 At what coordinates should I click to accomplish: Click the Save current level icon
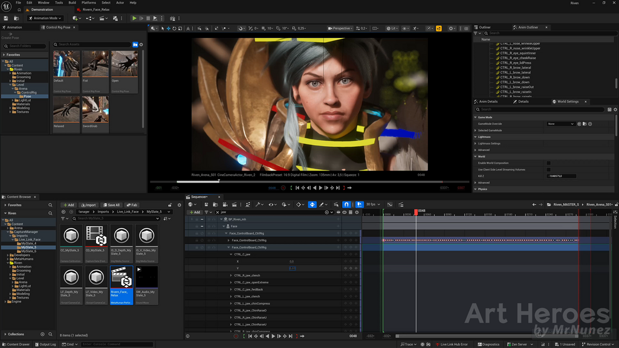[6, 18]
